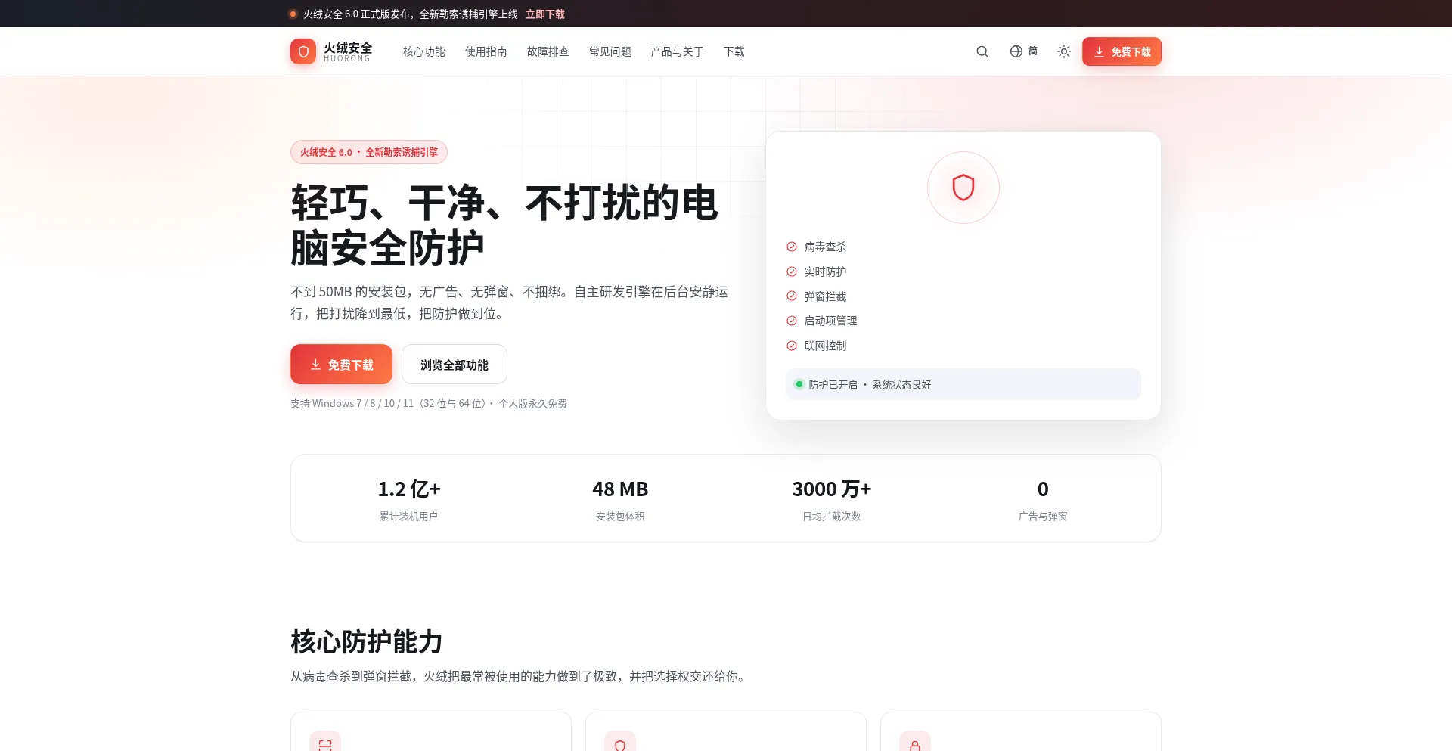Open 下载 nav menu item
The width and height of the screenshot is (1452, 751).
pos(734,51)
